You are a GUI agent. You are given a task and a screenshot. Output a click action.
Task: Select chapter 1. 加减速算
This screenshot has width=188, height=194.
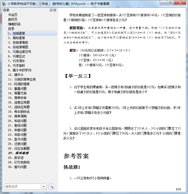pyautogui.click(x=32, y=33)
